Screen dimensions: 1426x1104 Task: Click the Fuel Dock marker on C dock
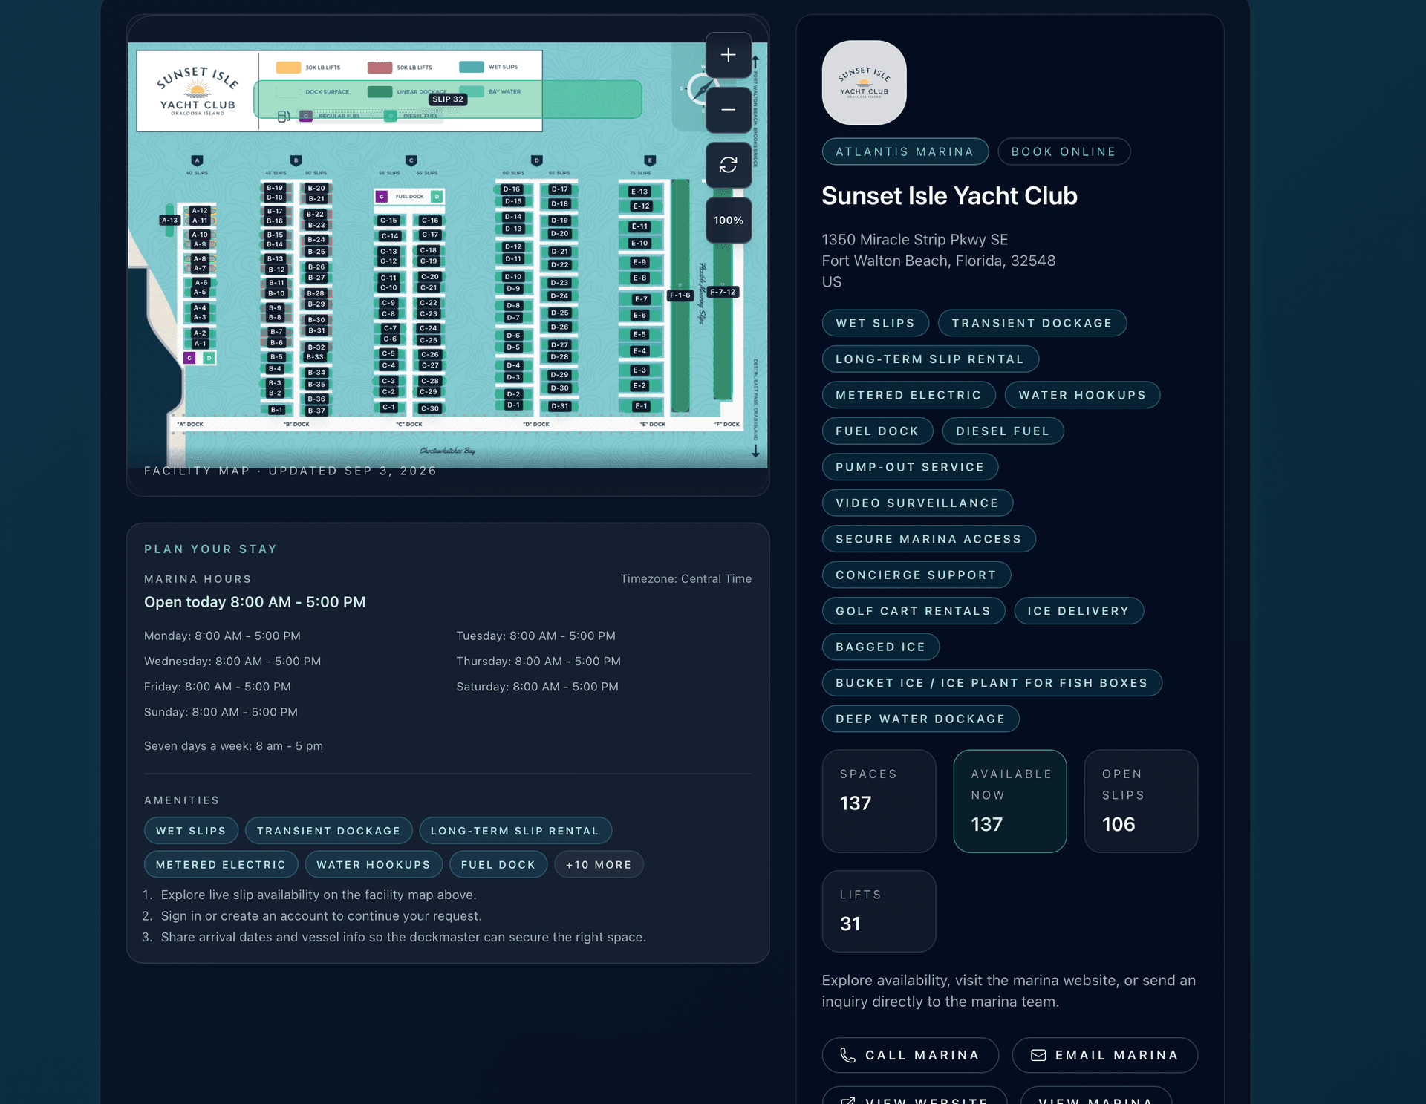409,197
